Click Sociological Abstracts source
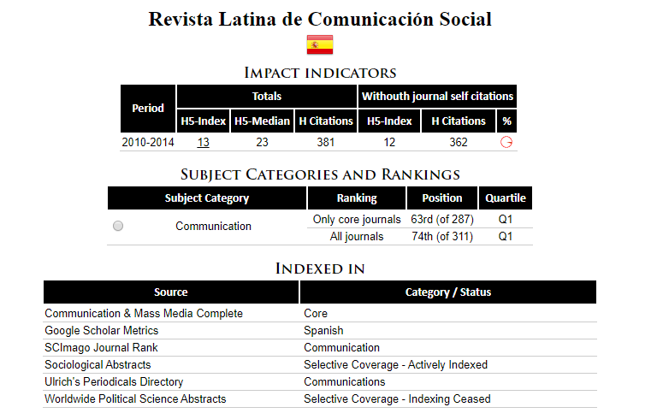Screen dimensions: 663x419 point(98,364)
